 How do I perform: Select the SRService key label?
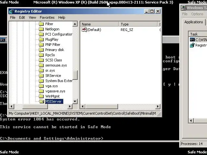point(53,76)
